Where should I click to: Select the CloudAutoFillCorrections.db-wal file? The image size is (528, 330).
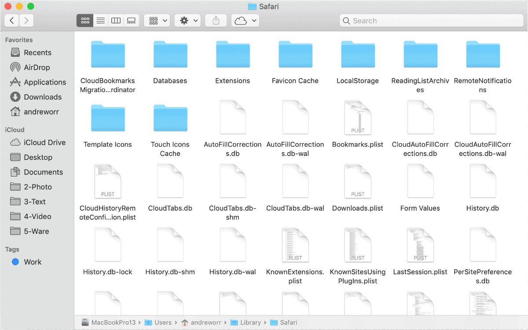point(483,118)
